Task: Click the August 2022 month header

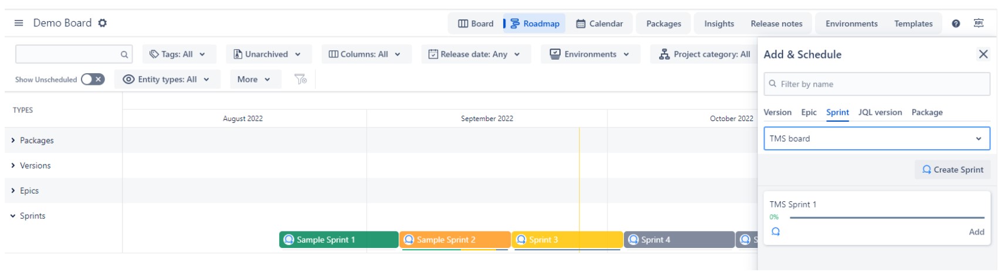Action: [243, 119]
